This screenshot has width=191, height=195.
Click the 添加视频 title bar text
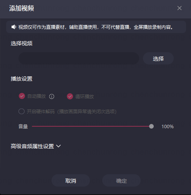[22, 8]
